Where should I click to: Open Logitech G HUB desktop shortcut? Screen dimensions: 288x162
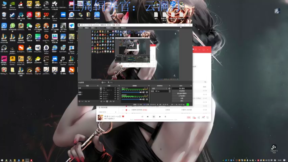click(274, 149)
